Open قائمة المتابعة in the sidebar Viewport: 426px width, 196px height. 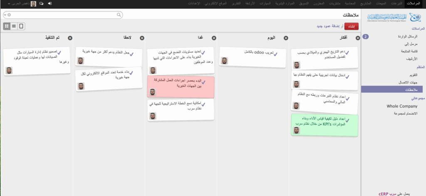coord(409,51)
